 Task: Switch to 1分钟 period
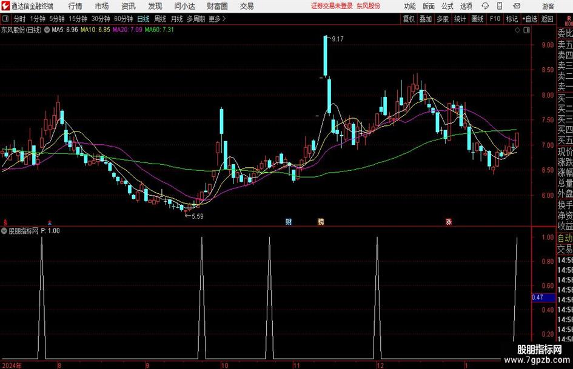[38, 19]
